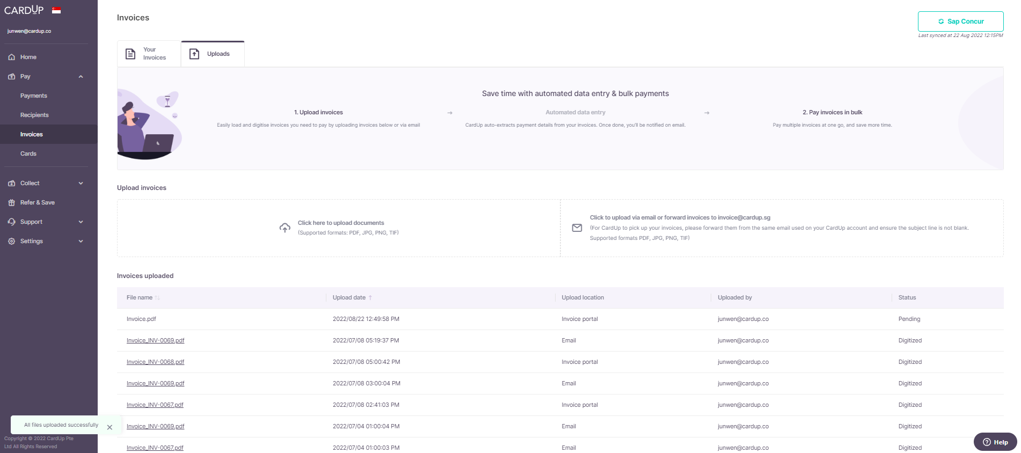1021x453 pixels.
Task: Click the Refer & Save gift icon
Action: tap(12, 202)
